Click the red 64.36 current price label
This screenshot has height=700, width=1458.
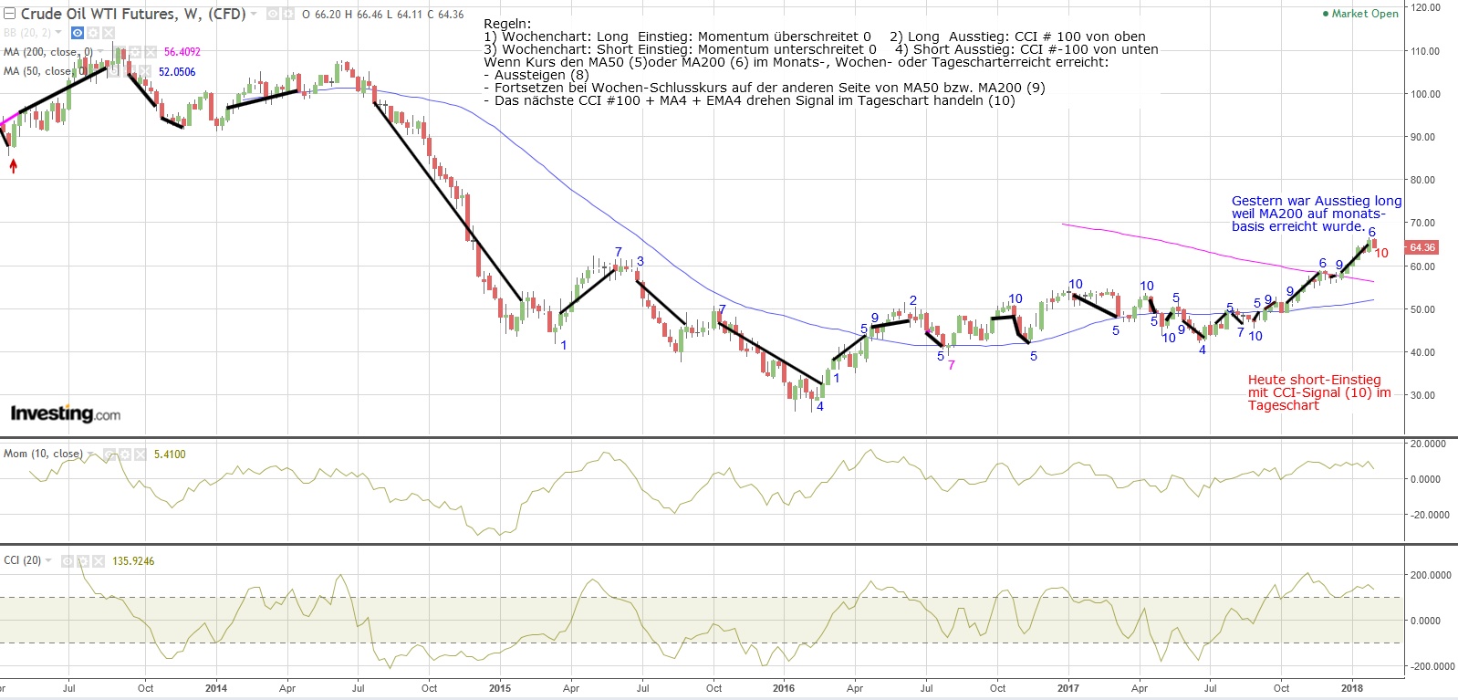1422,247
